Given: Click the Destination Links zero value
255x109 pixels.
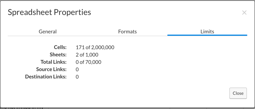Looking at the screenshot, I should (x=77, y=77).
